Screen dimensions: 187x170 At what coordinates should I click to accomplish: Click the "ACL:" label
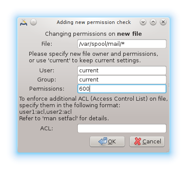[47, 128]
